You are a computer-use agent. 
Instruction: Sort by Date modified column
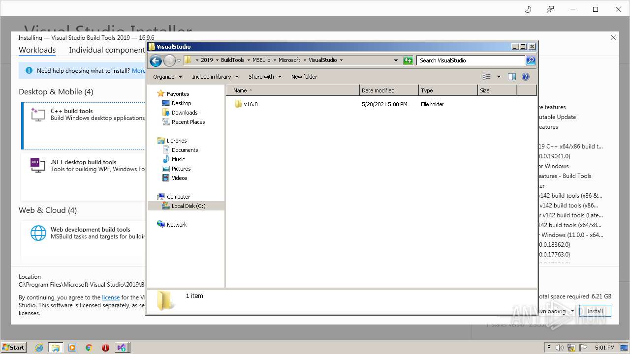[389, 90]
